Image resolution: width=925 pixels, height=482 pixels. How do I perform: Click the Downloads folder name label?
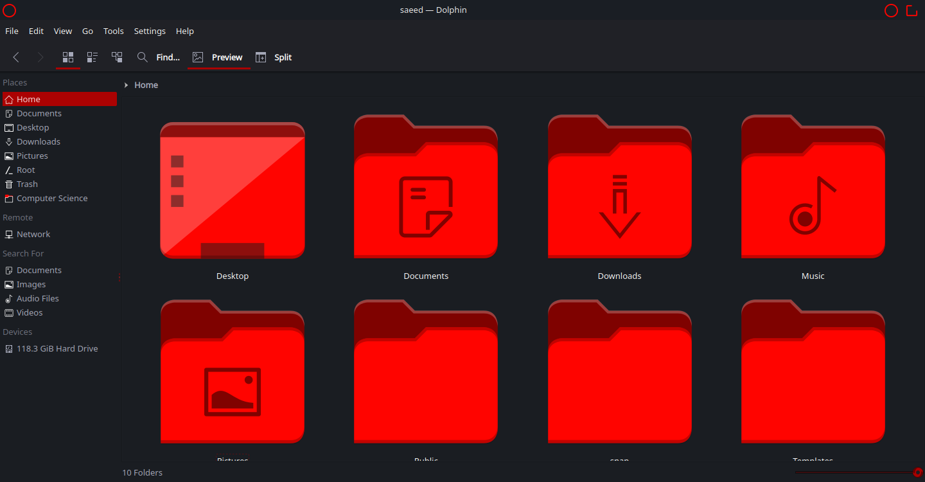pyautogui.click(x=620, y=276)
